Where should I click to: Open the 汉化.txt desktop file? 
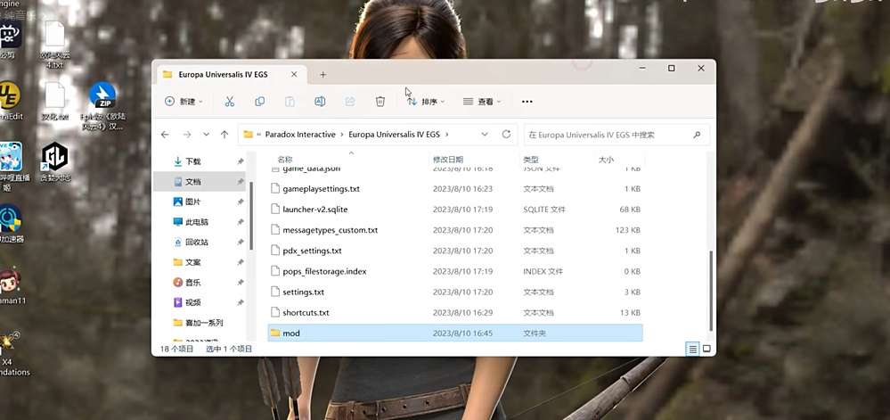(54, 101)
